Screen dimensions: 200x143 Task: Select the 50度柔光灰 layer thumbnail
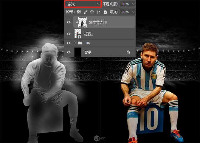pos(83,22)
